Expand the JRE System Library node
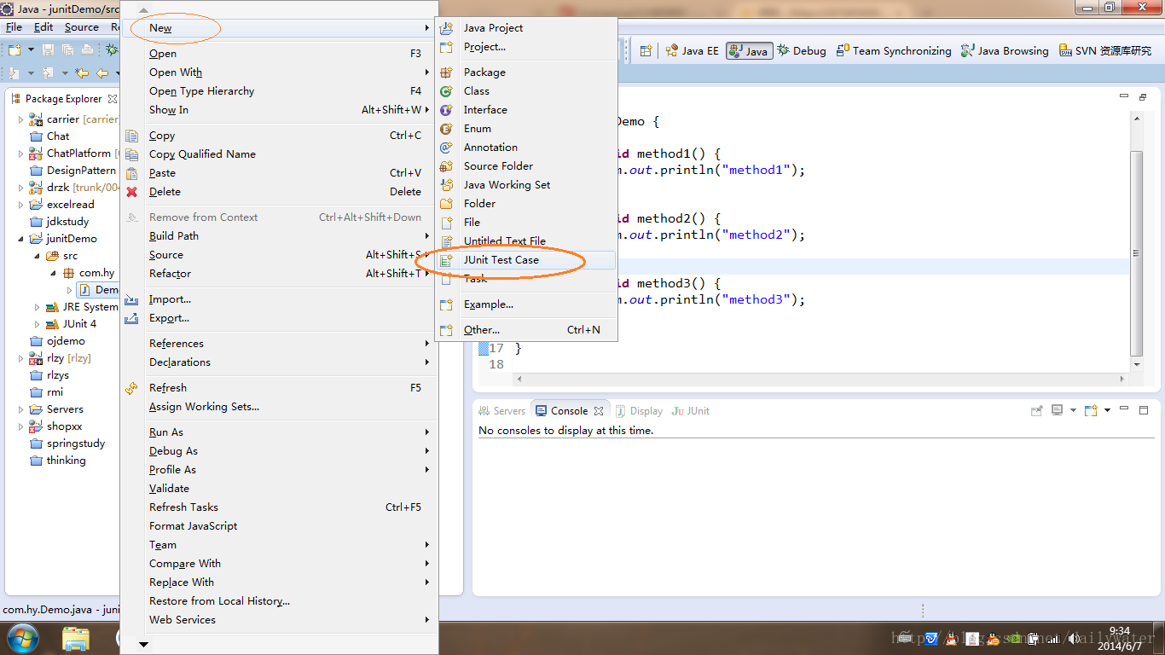This screenshot has width=1165, height=655. click(x=37, y=307)
